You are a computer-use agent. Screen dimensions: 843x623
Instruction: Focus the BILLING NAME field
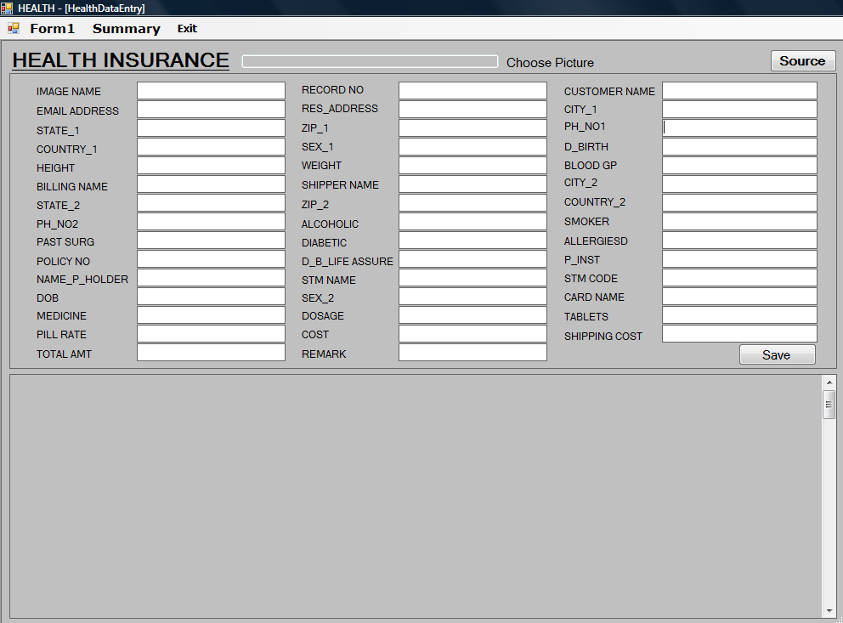coord(211,184)
